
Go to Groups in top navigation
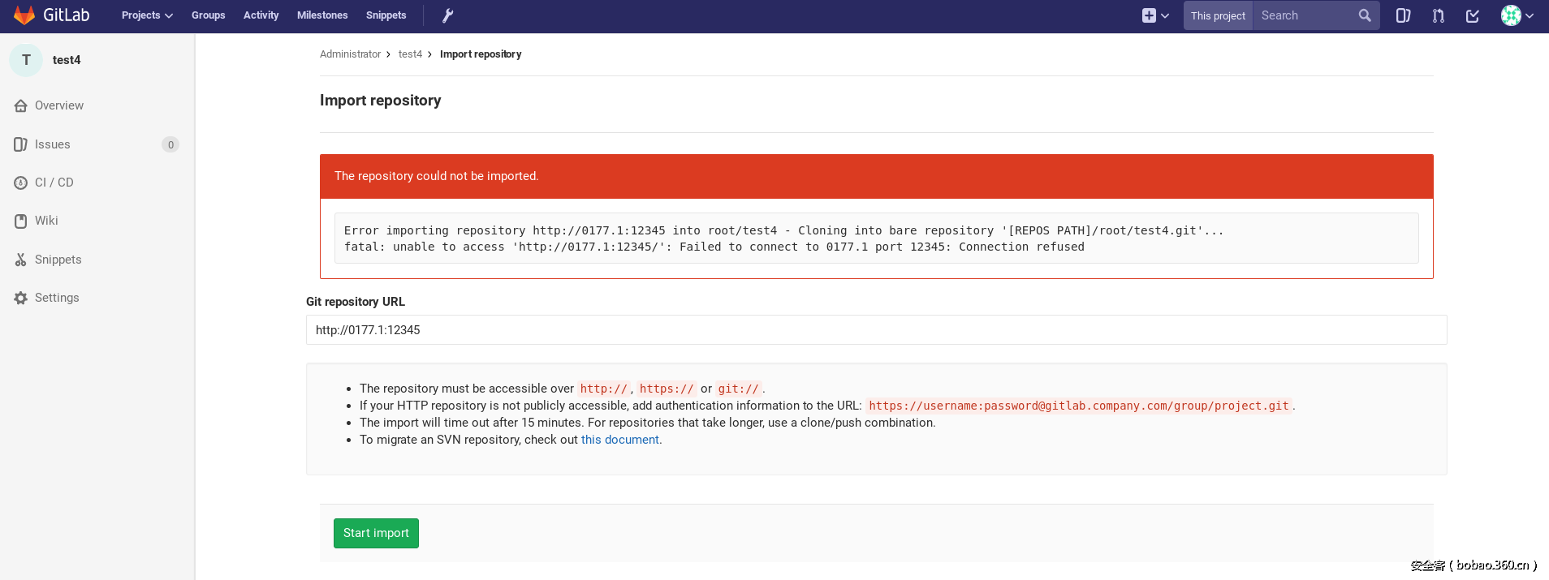click(208, 15)
